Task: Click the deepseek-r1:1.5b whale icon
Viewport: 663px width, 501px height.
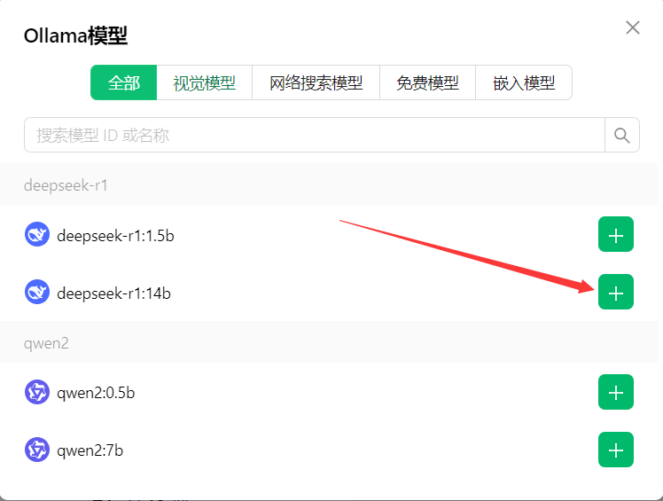Action: 37,234
